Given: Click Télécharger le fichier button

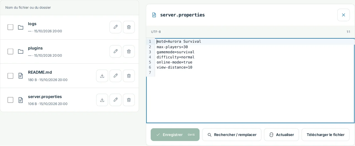Looking at the screenshot, I should coord(325,135).
